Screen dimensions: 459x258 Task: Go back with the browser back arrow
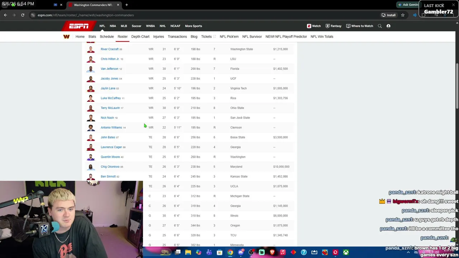tap(5, 15)
